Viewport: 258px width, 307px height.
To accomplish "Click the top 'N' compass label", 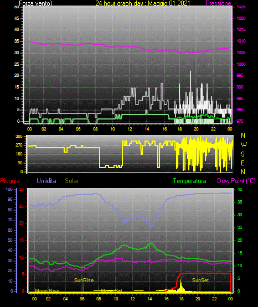I will pos(243,136).
